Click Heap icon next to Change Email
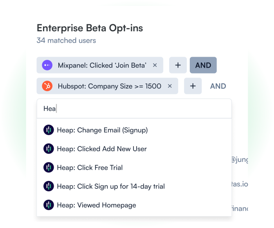274x228 pixels. click(49, 130)
